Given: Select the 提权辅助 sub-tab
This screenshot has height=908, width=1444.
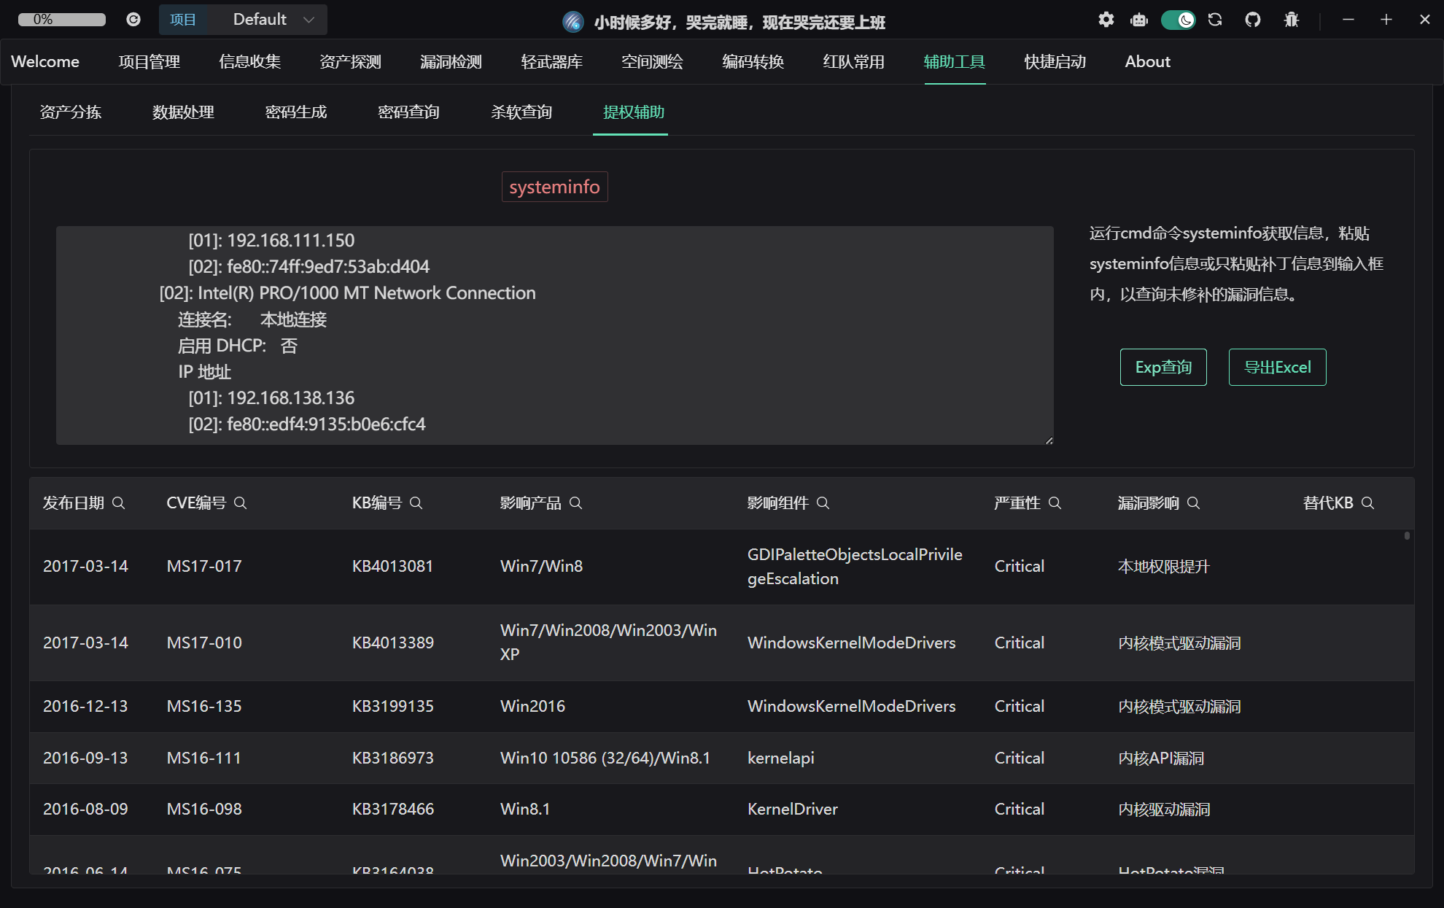Looking at the screenshot, I should point(634,112).
